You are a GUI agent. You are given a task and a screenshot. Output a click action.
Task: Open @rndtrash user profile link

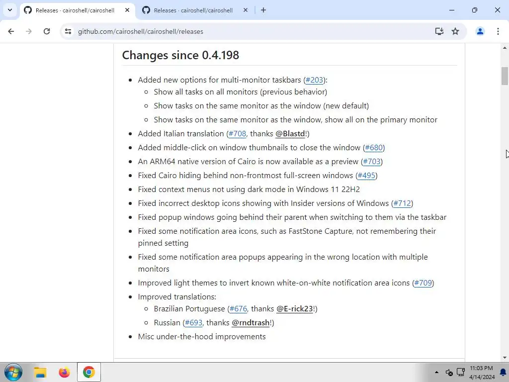click(x=251, y=323)
